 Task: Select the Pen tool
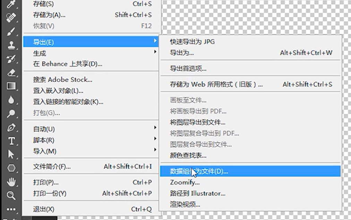[x=11, y=127]
